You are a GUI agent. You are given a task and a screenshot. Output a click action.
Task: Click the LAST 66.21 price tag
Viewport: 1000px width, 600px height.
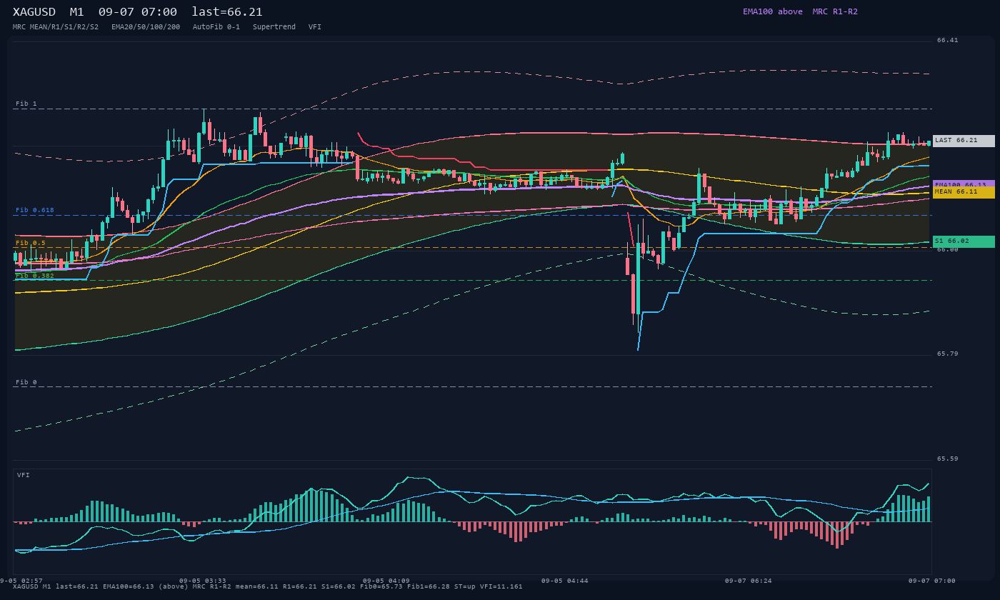[x=964, y=141]
